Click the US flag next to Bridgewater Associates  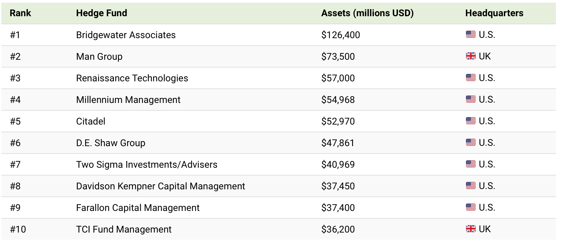(x=470, y=34)
